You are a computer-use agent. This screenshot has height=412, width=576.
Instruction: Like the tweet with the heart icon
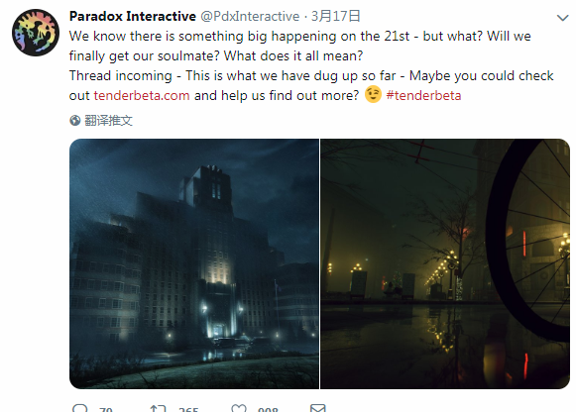pyautogui.click(x=239, y=408)
